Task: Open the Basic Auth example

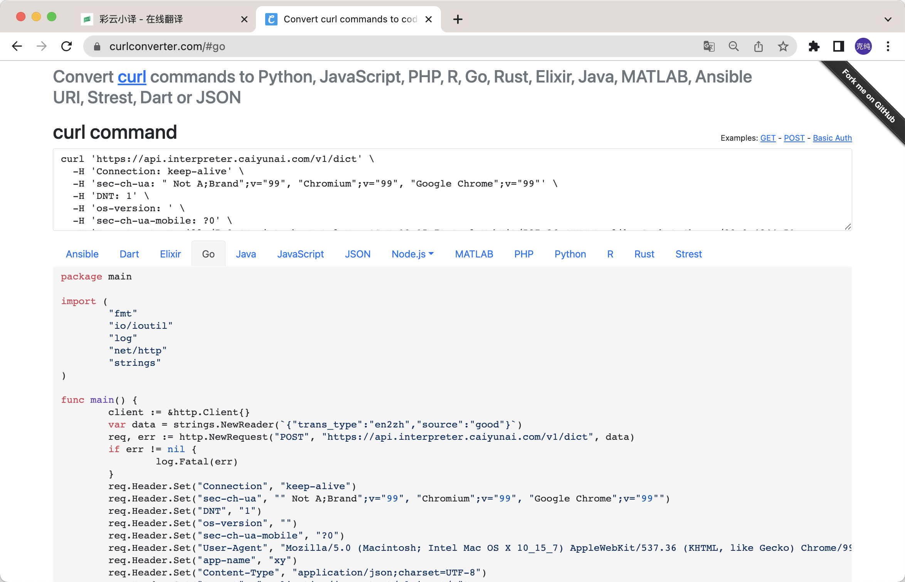Action: (832, 138)
